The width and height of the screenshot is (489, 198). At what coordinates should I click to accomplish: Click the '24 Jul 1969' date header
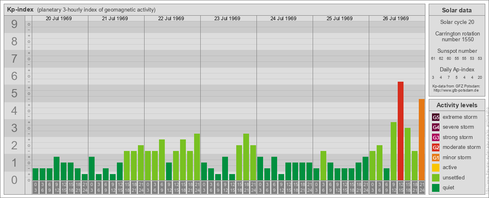coord(283,19)
